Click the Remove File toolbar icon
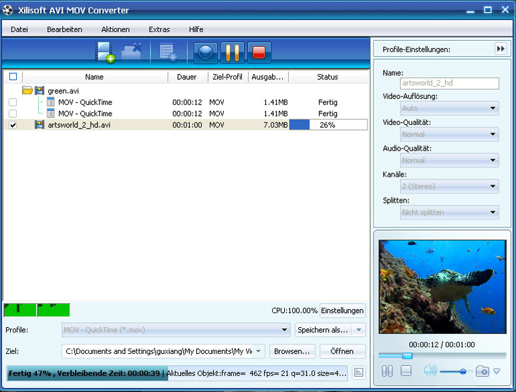 (132, 52)
